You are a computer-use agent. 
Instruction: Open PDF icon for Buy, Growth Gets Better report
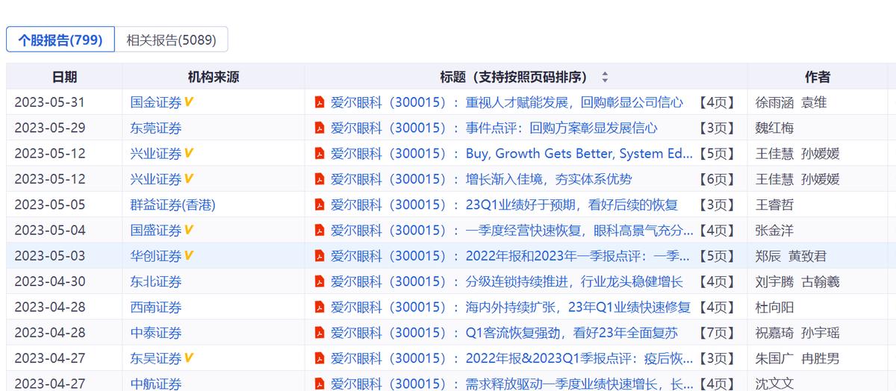click(x=320, y=154)
